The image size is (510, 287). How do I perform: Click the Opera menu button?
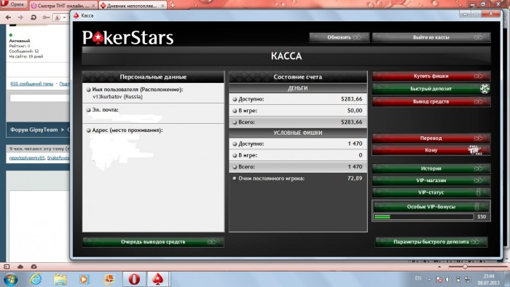click(x=14, y=4)
